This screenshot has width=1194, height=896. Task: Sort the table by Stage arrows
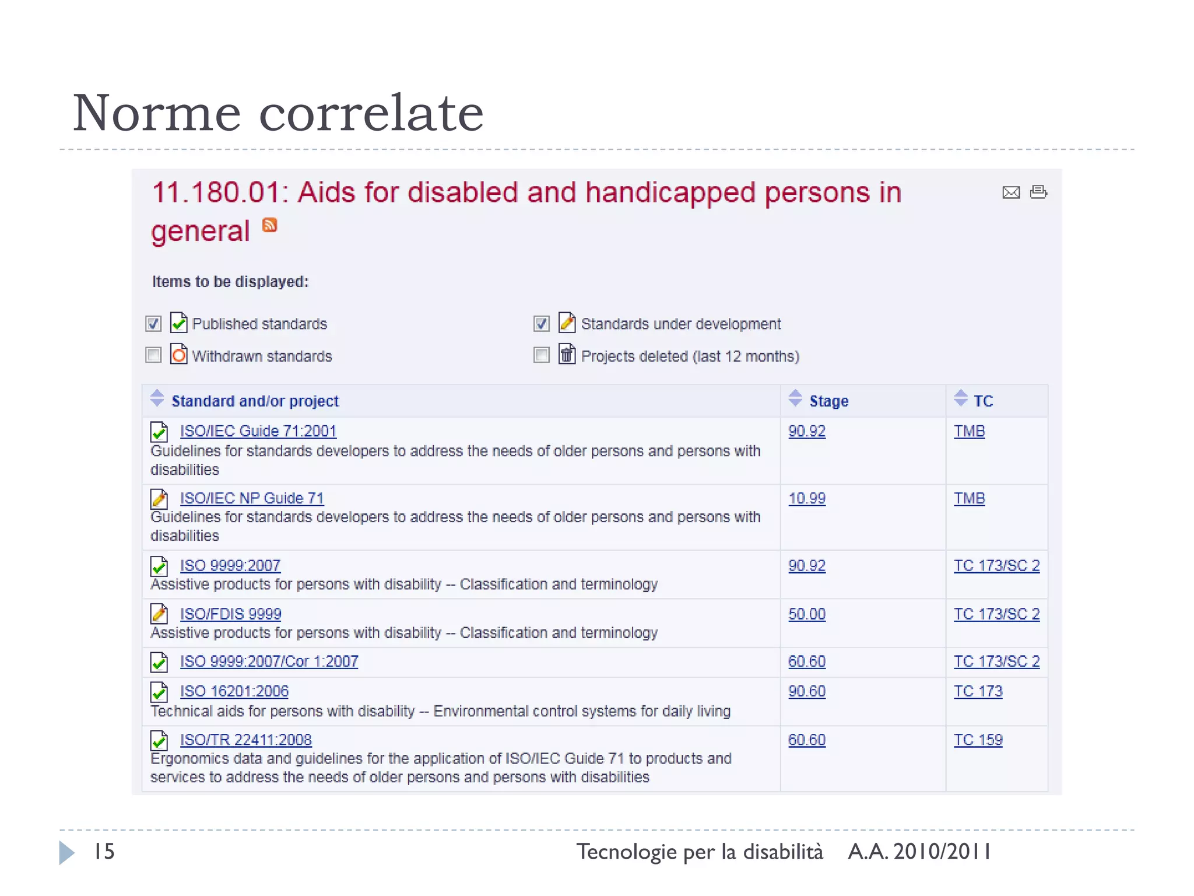coord(795,398)
